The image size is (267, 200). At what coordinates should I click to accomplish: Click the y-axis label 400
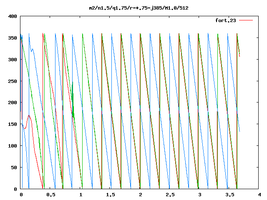(13, 17)
